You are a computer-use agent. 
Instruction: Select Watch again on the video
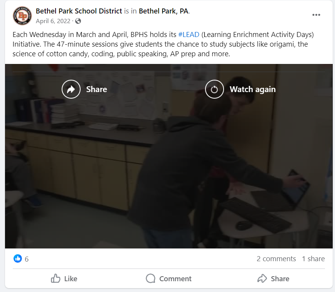(x=253, y=89)
